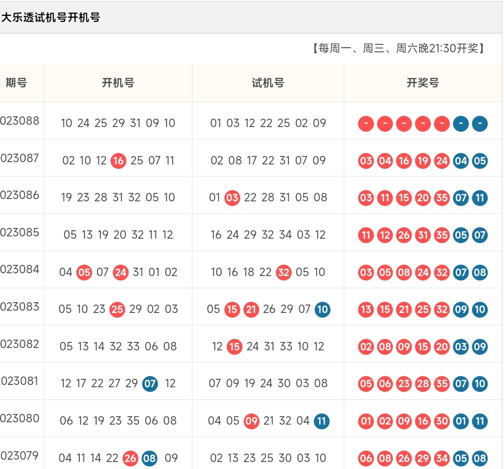
Task: Select the 开奖号 column header
Action: (423, 83)
